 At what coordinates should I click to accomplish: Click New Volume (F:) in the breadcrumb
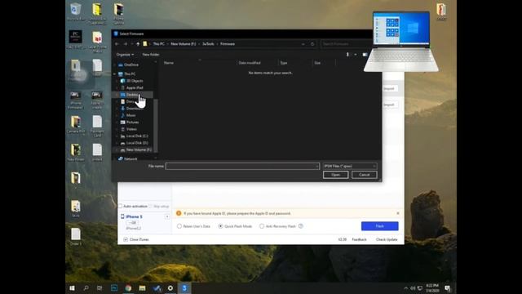(183, 44)
